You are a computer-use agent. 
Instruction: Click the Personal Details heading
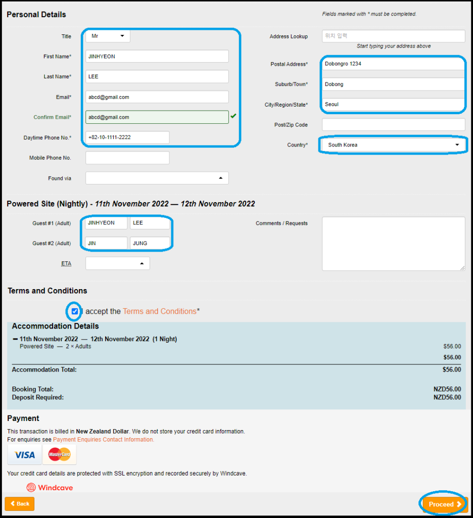[x=36, y=15]
